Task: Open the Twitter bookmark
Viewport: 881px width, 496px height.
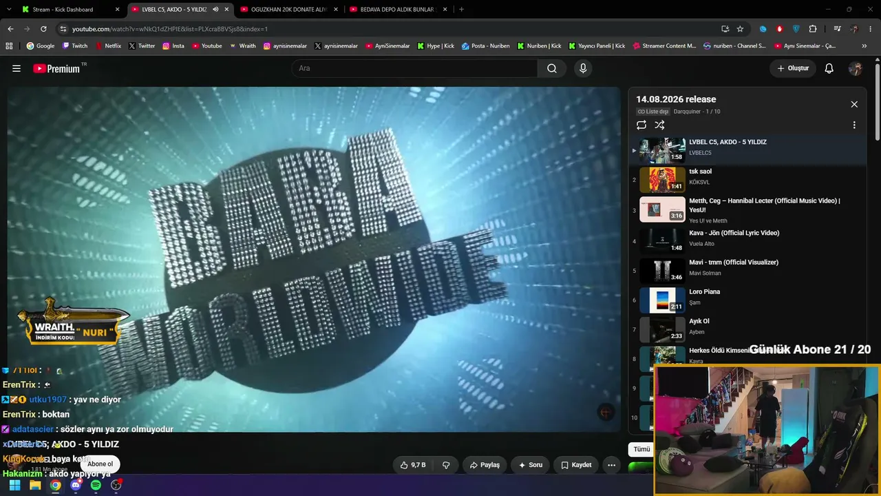Action: click(142, 46)
